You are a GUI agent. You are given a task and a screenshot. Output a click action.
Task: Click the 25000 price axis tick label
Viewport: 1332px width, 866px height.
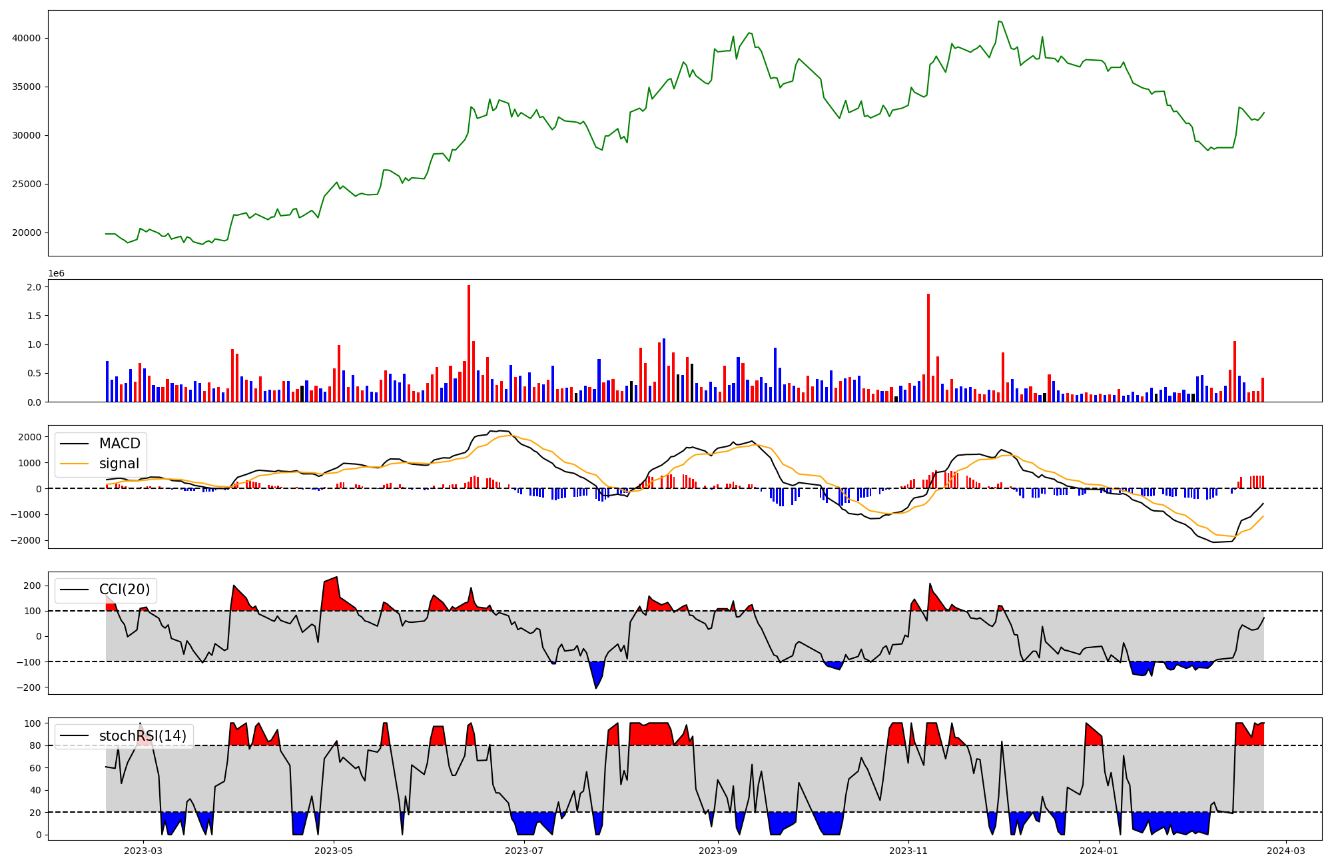coord(27,184)
